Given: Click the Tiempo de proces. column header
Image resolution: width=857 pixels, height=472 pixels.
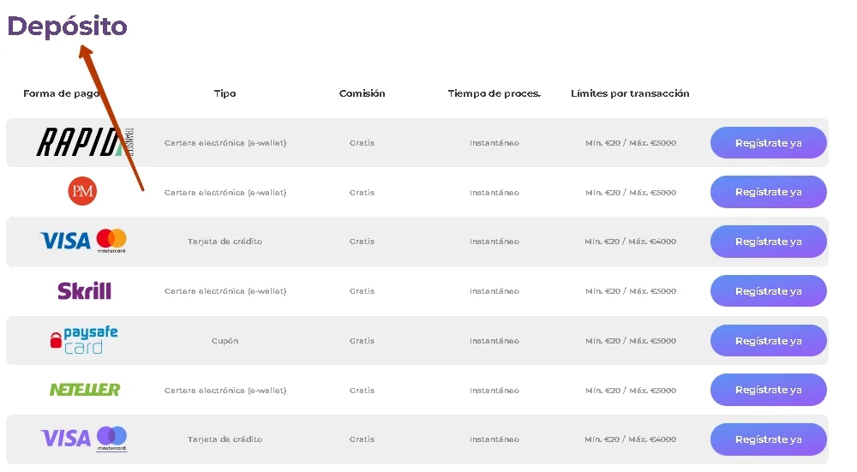Looking at the screenshot, I should pos(494,93).
